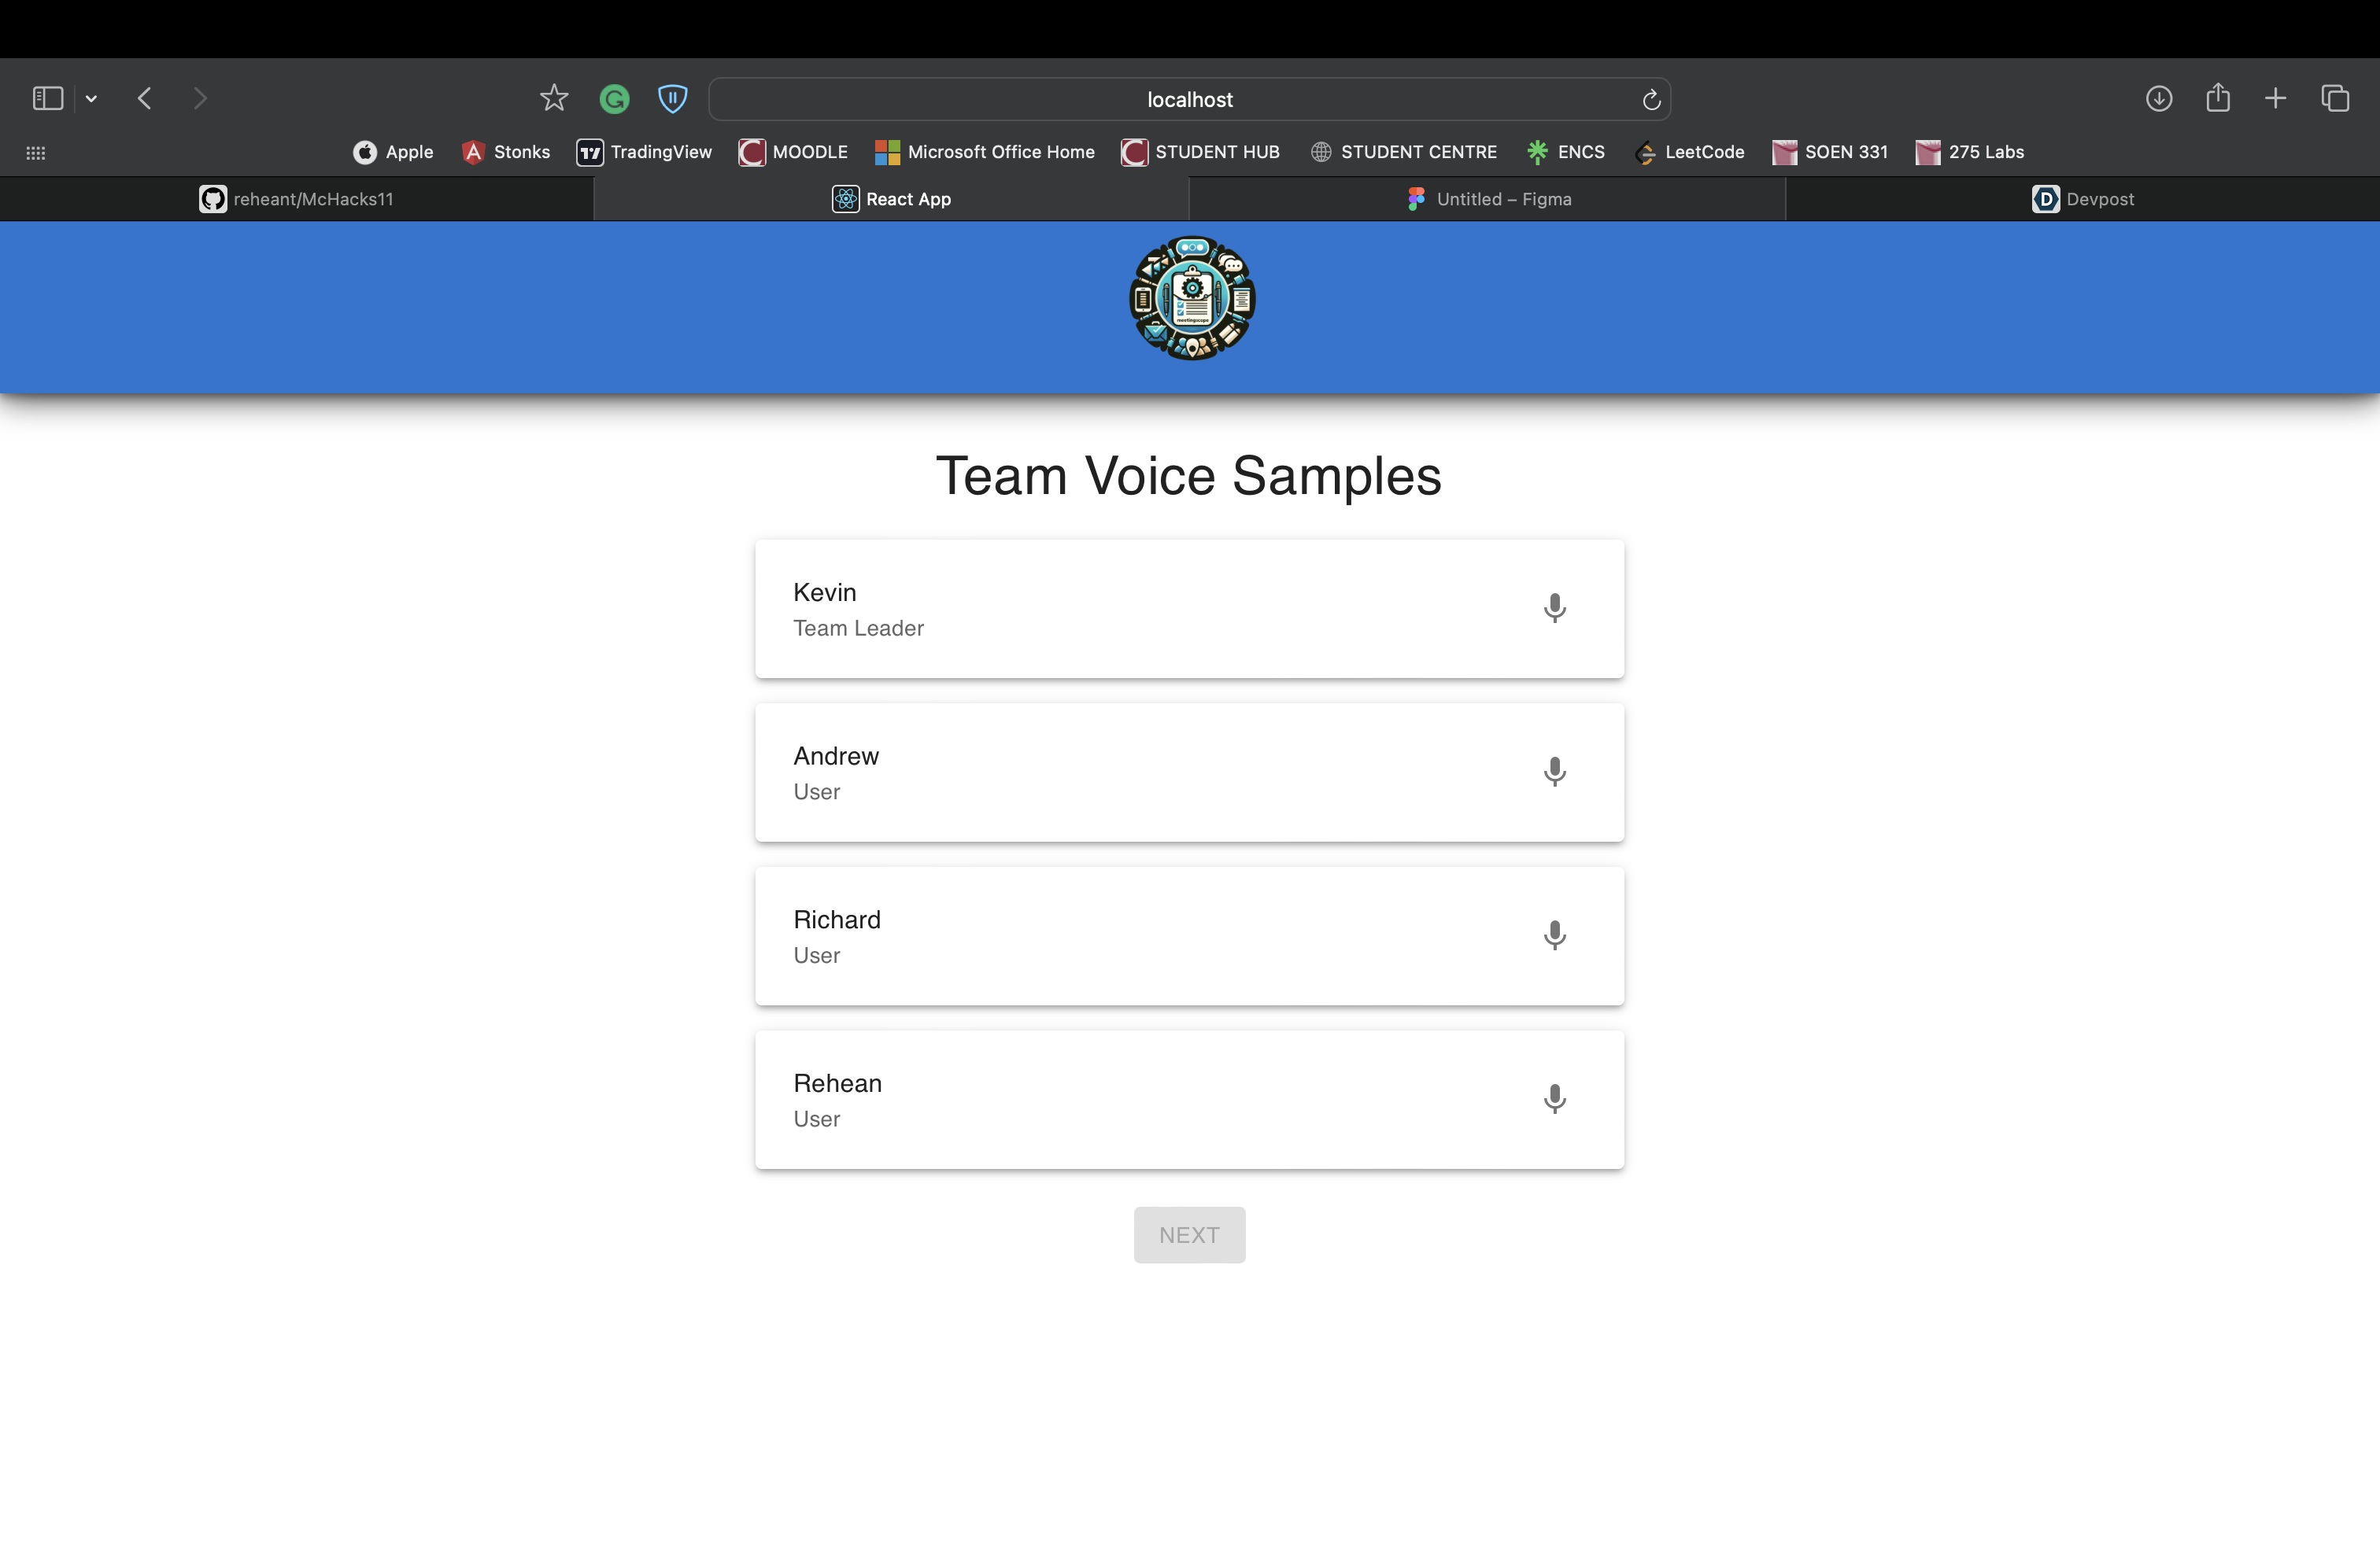Toggle the Safari sidebar
This screenshot has height=1545, width=2380.
click(x=48, y=99)
